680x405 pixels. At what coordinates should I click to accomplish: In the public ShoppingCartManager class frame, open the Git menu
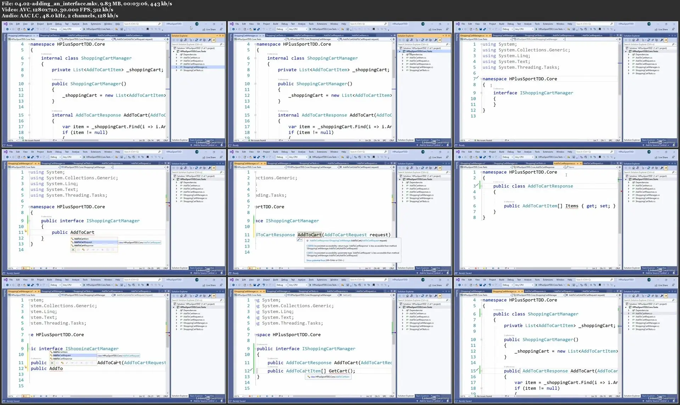(484, 280)
